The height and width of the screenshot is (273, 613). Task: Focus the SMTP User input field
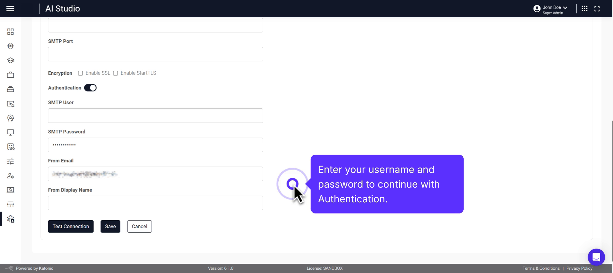tap(155, 115)
